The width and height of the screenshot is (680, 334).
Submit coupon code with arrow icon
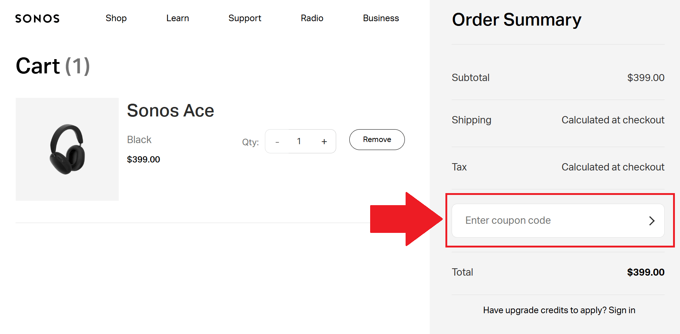(651, 221)
